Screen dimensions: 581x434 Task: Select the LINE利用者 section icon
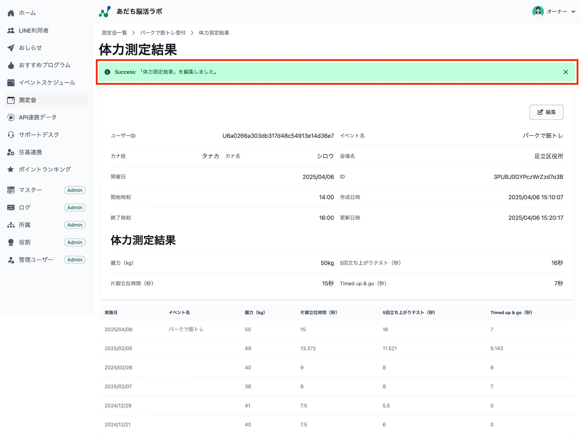[x=11, y=30]
